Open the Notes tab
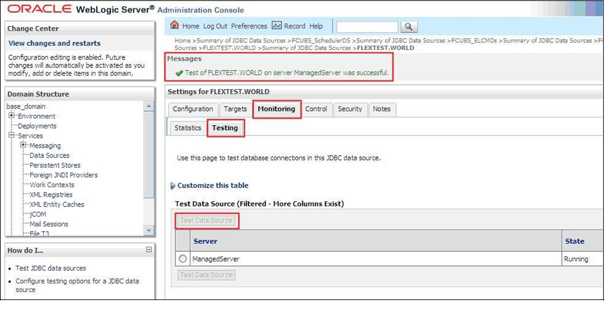 tap(382, 109)
